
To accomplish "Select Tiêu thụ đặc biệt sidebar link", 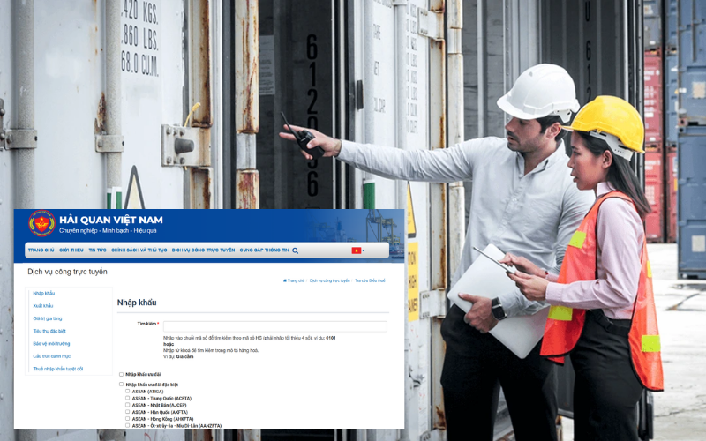I will tap(49, 332).
